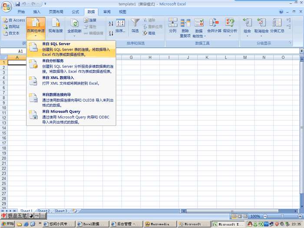Click the vertical scrollbar

pyautogui.click(x=302, y=128)
